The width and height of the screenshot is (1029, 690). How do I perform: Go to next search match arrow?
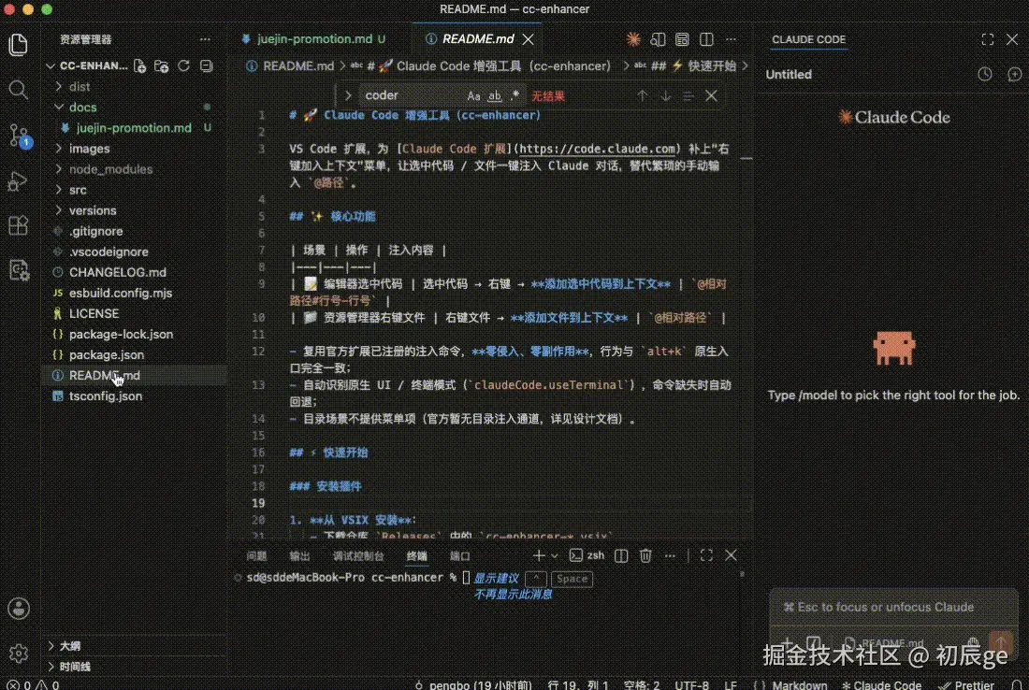click(665, 95)
